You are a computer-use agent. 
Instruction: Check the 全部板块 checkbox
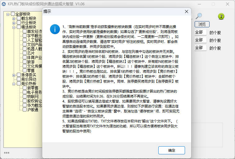(13, 14)
